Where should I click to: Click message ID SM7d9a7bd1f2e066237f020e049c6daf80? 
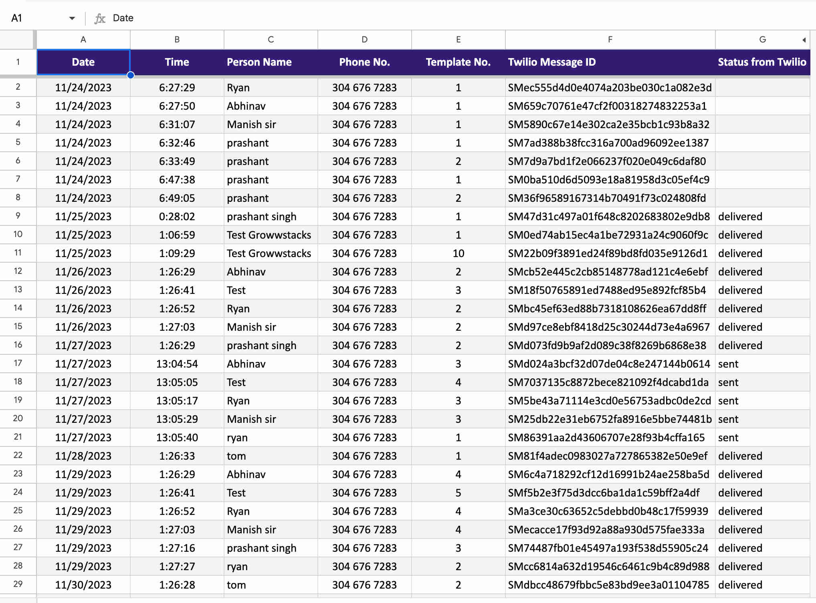[610, 161]
